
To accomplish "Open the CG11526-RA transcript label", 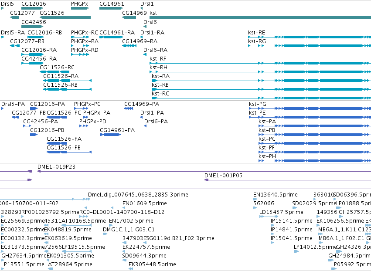I will click(61, 76).
